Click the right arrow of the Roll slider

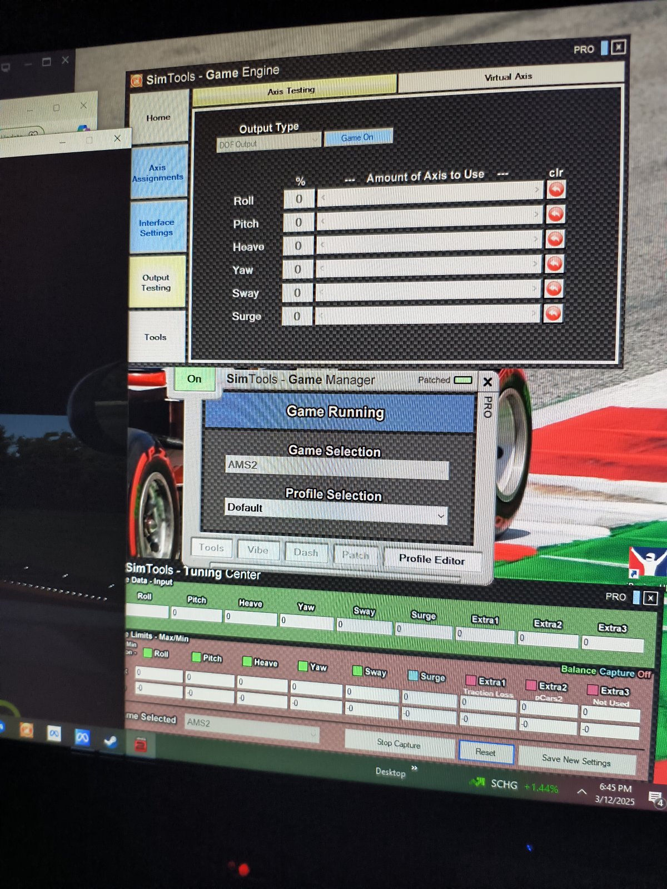[x=537, y=190]
